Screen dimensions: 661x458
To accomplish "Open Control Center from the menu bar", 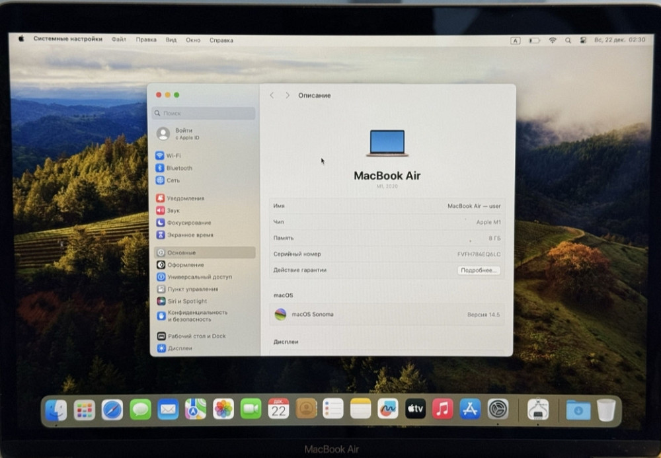I will click(582, 40).
